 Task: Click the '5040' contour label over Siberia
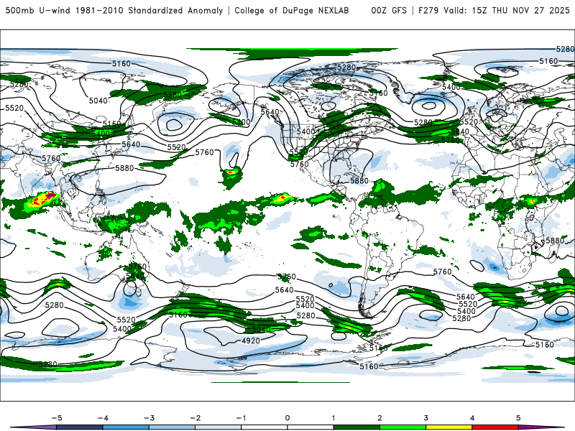tap(98, 101)
